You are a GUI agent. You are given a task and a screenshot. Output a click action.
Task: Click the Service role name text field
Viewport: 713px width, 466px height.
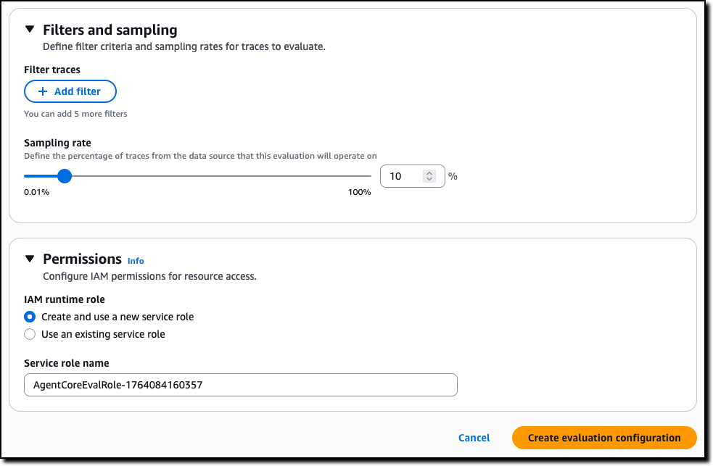(239, 385)
